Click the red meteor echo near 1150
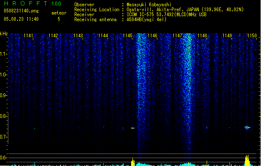The width and height of the screenshot is (261, 166). point(247,127)
